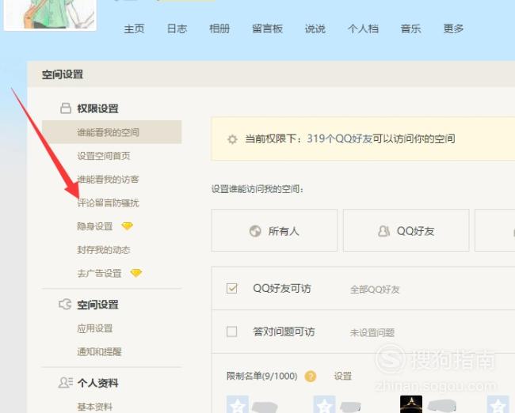
Task: Open the 个人档 tab
Action: pos(363,28)
